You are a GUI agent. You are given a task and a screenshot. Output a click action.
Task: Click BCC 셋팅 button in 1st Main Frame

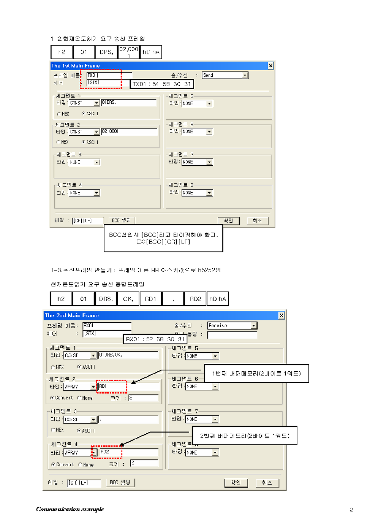click(x=122, y=220)
